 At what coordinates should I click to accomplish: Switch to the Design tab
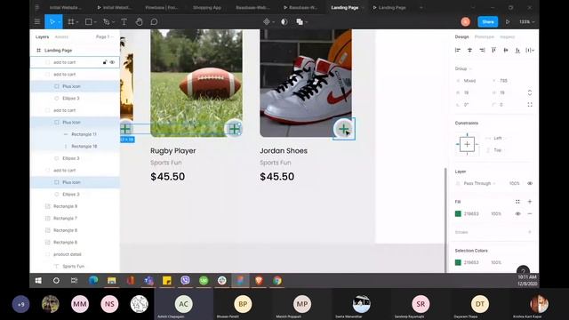click(461, 36)
